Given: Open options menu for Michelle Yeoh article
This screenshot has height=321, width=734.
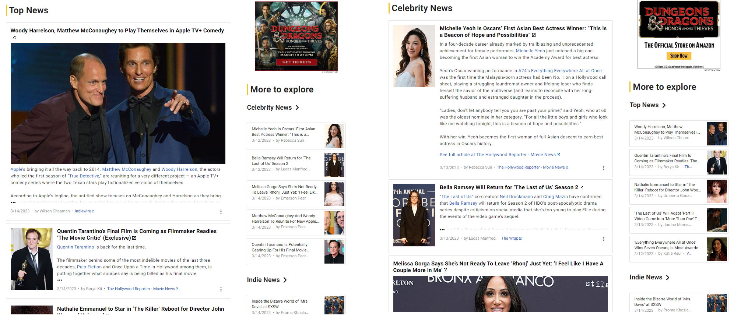Looking at the screenshot, I should coord(603,168).
